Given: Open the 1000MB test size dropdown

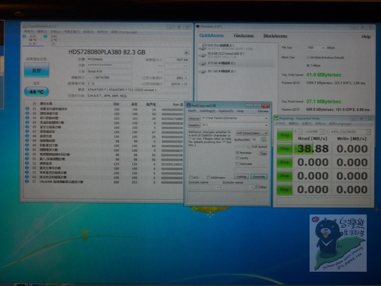Looking at the screenshot, I should tap(322, 132).
